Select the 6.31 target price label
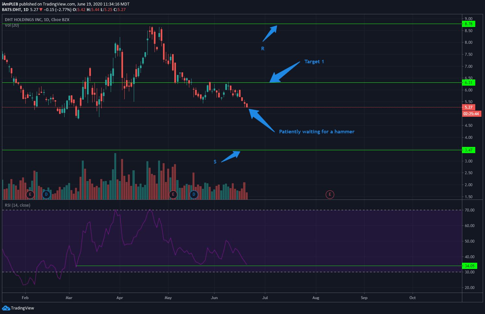 pyautogui.click(x=468, y=83)
